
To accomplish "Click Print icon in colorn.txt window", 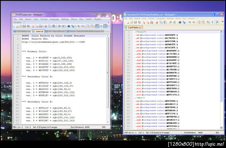I will 40,26.
